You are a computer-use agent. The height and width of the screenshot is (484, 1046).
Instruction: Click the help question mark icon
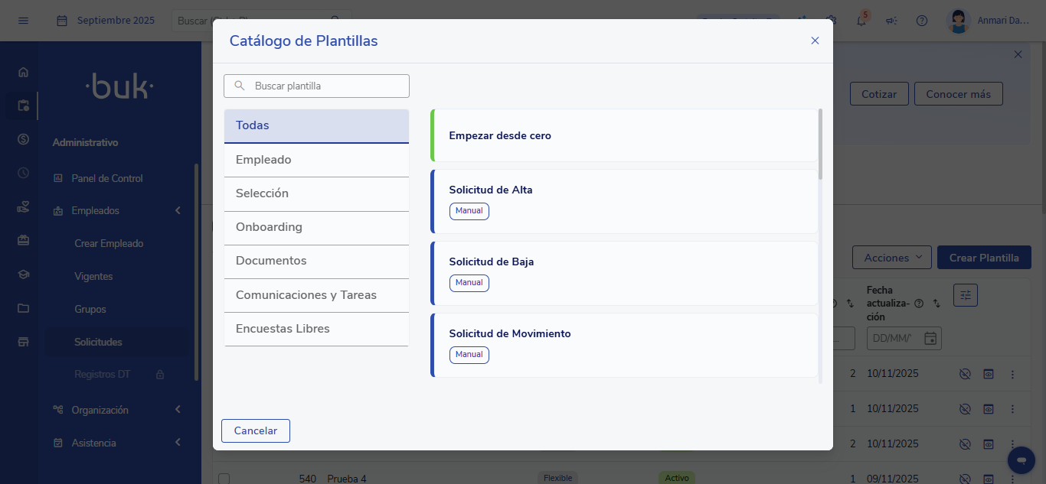(x=922, y=21)
